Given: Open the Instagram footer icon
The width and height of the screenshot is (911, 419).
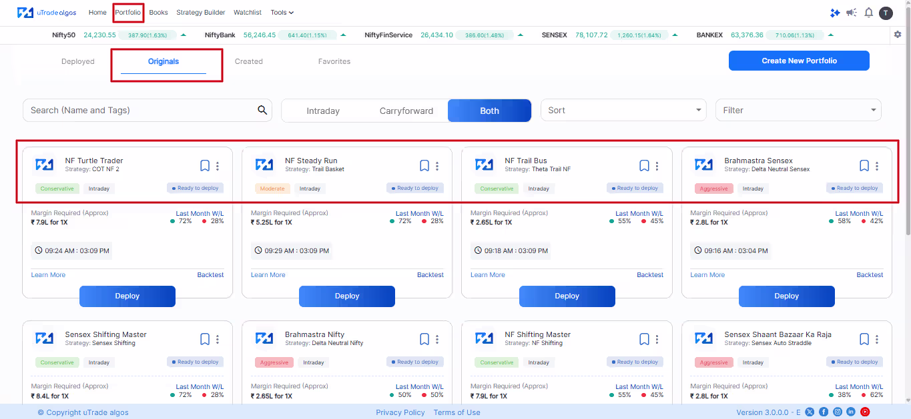Looking at the screenshot, I should (838, 412).
